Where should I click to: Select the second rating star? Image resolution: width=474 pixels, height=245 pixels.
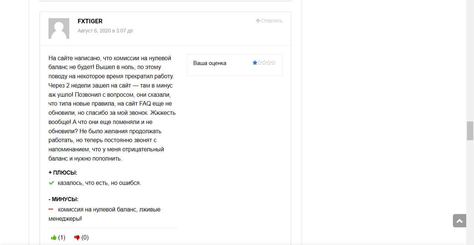click(260, 63)
